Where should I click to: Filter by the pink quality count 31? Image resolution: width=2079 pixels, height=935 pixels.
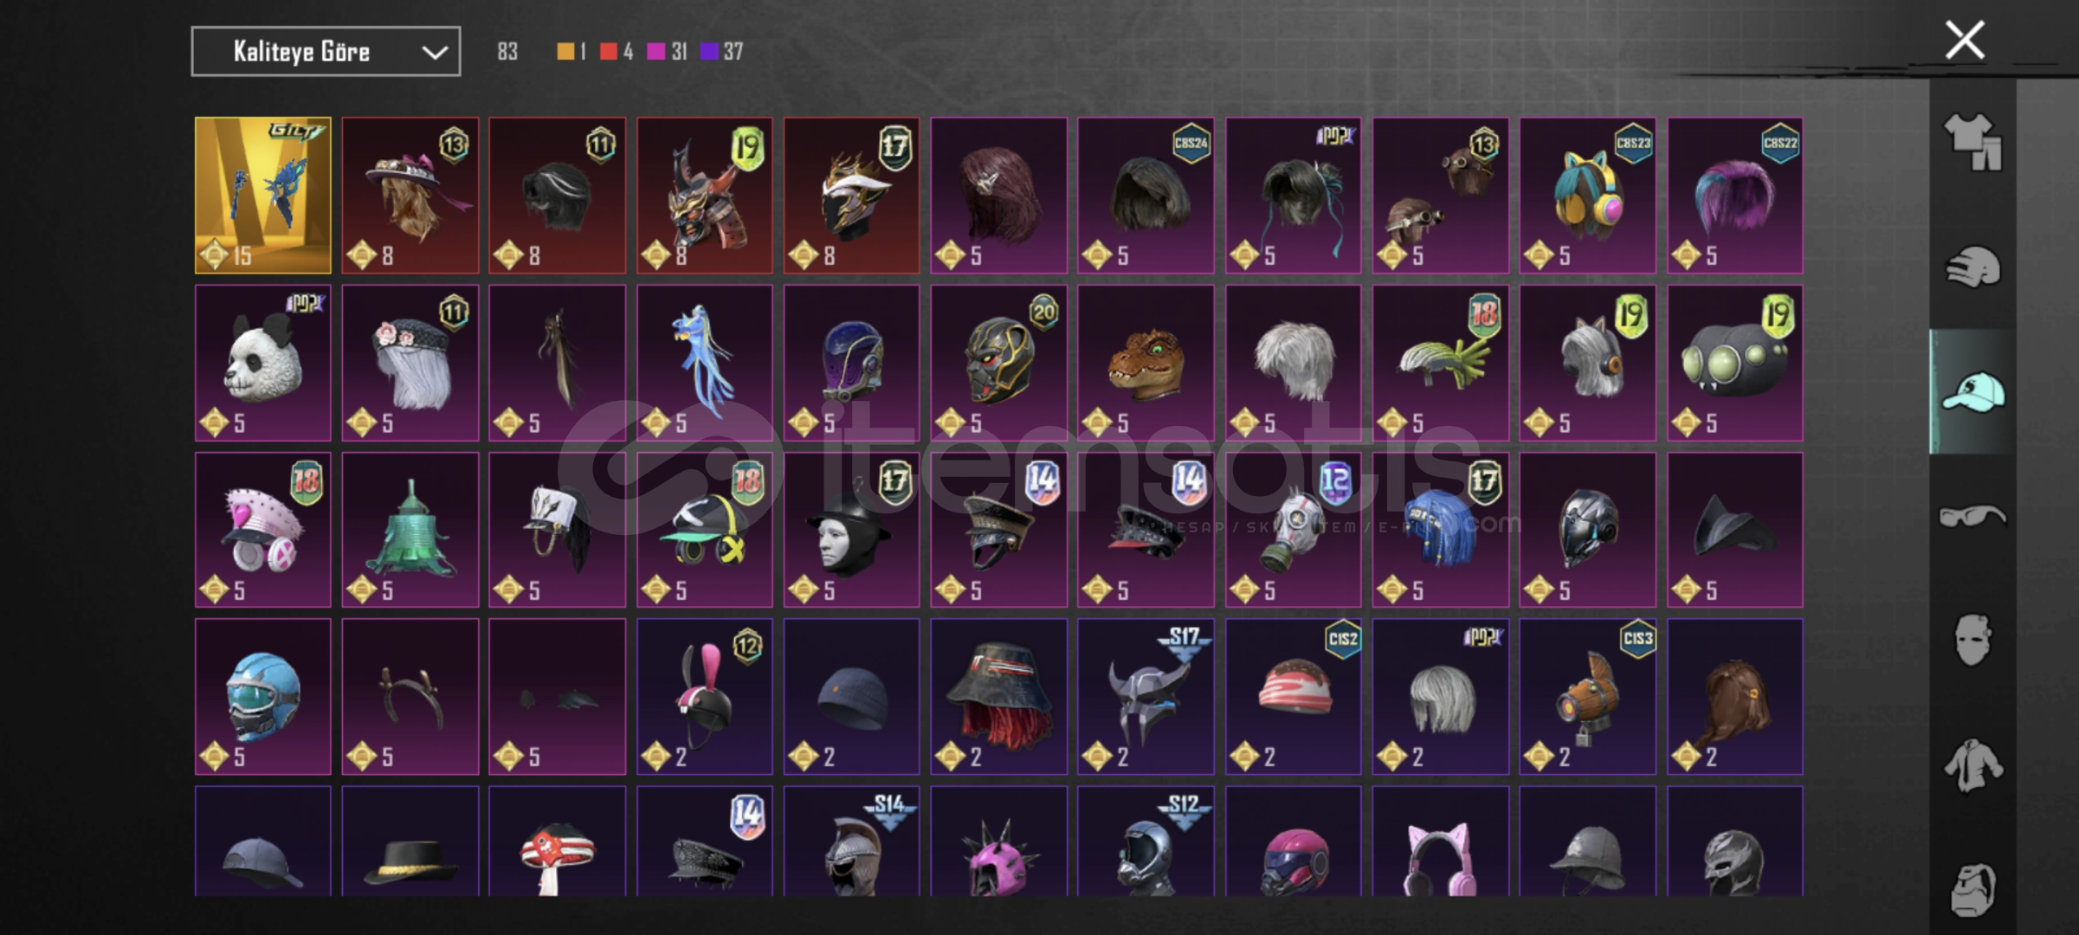(x=667, y=52)
